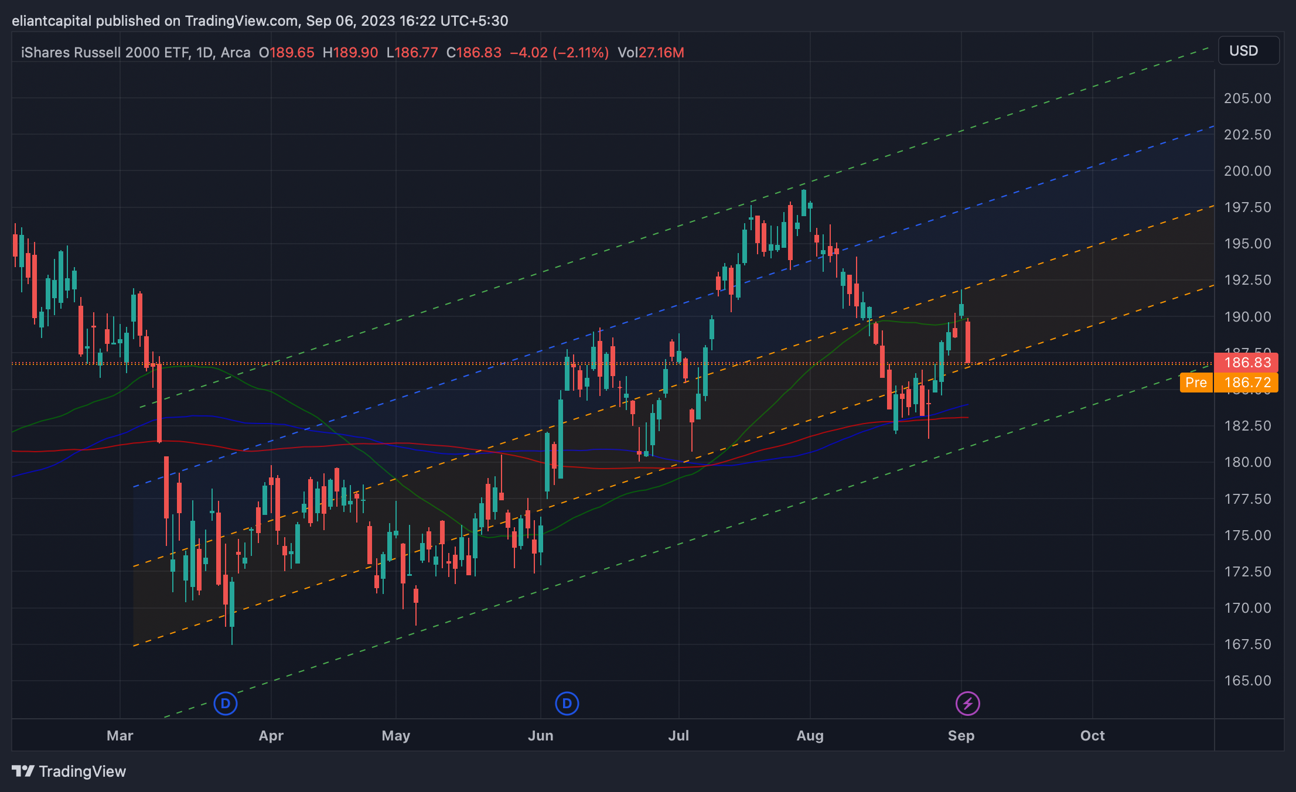Click the 205.00 price scale label
1296x792 pixels.
(x=1247, y=98)
